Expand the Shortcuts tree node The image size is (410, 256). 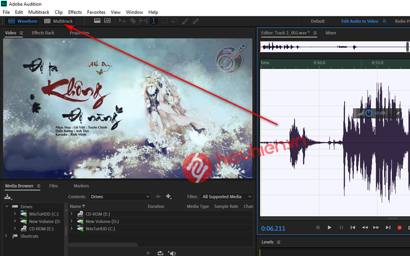(x=6, y=236)
